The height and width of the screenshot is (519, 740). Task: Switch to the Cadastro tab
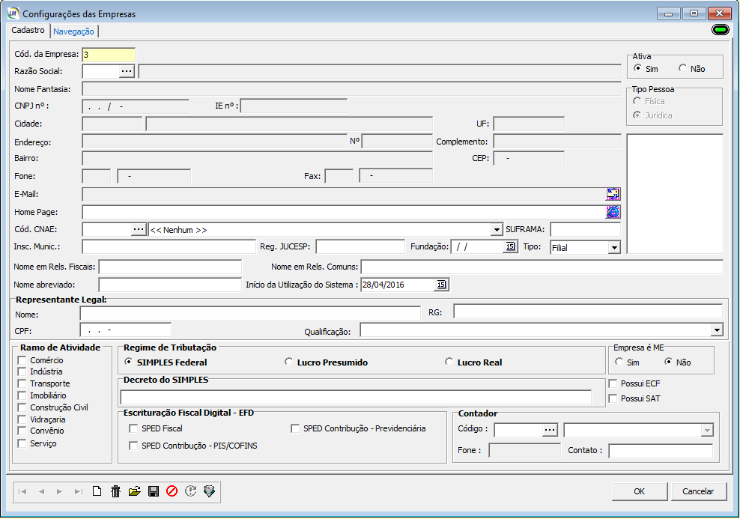tap(28, 30)
